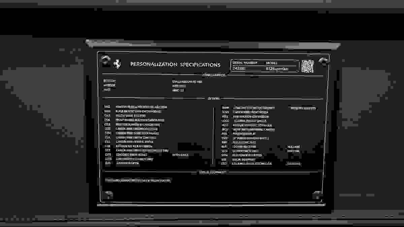Click the top-left mounting screw
404x227 pixels.
106,60
